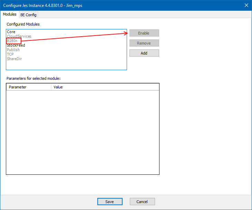Open the BE Config tab
The height and width of the screenshot is (210, 252).
point(28,15)
